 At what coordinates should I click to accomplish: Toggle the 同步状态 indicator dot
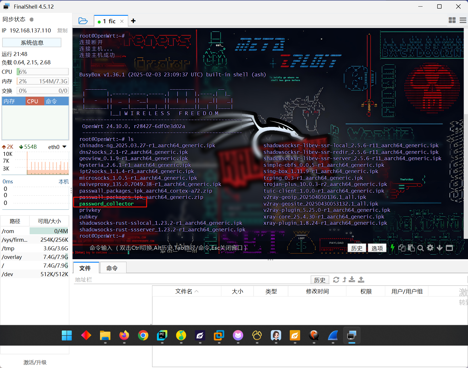point(32,20)
